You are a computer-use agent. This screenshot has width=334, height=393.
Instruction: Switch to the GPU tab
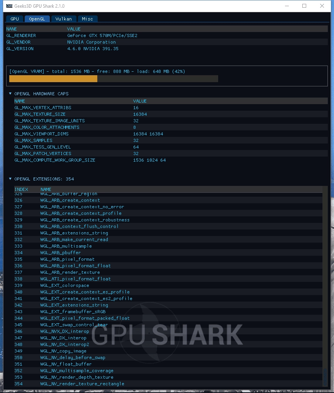click(x=15, y=19)
